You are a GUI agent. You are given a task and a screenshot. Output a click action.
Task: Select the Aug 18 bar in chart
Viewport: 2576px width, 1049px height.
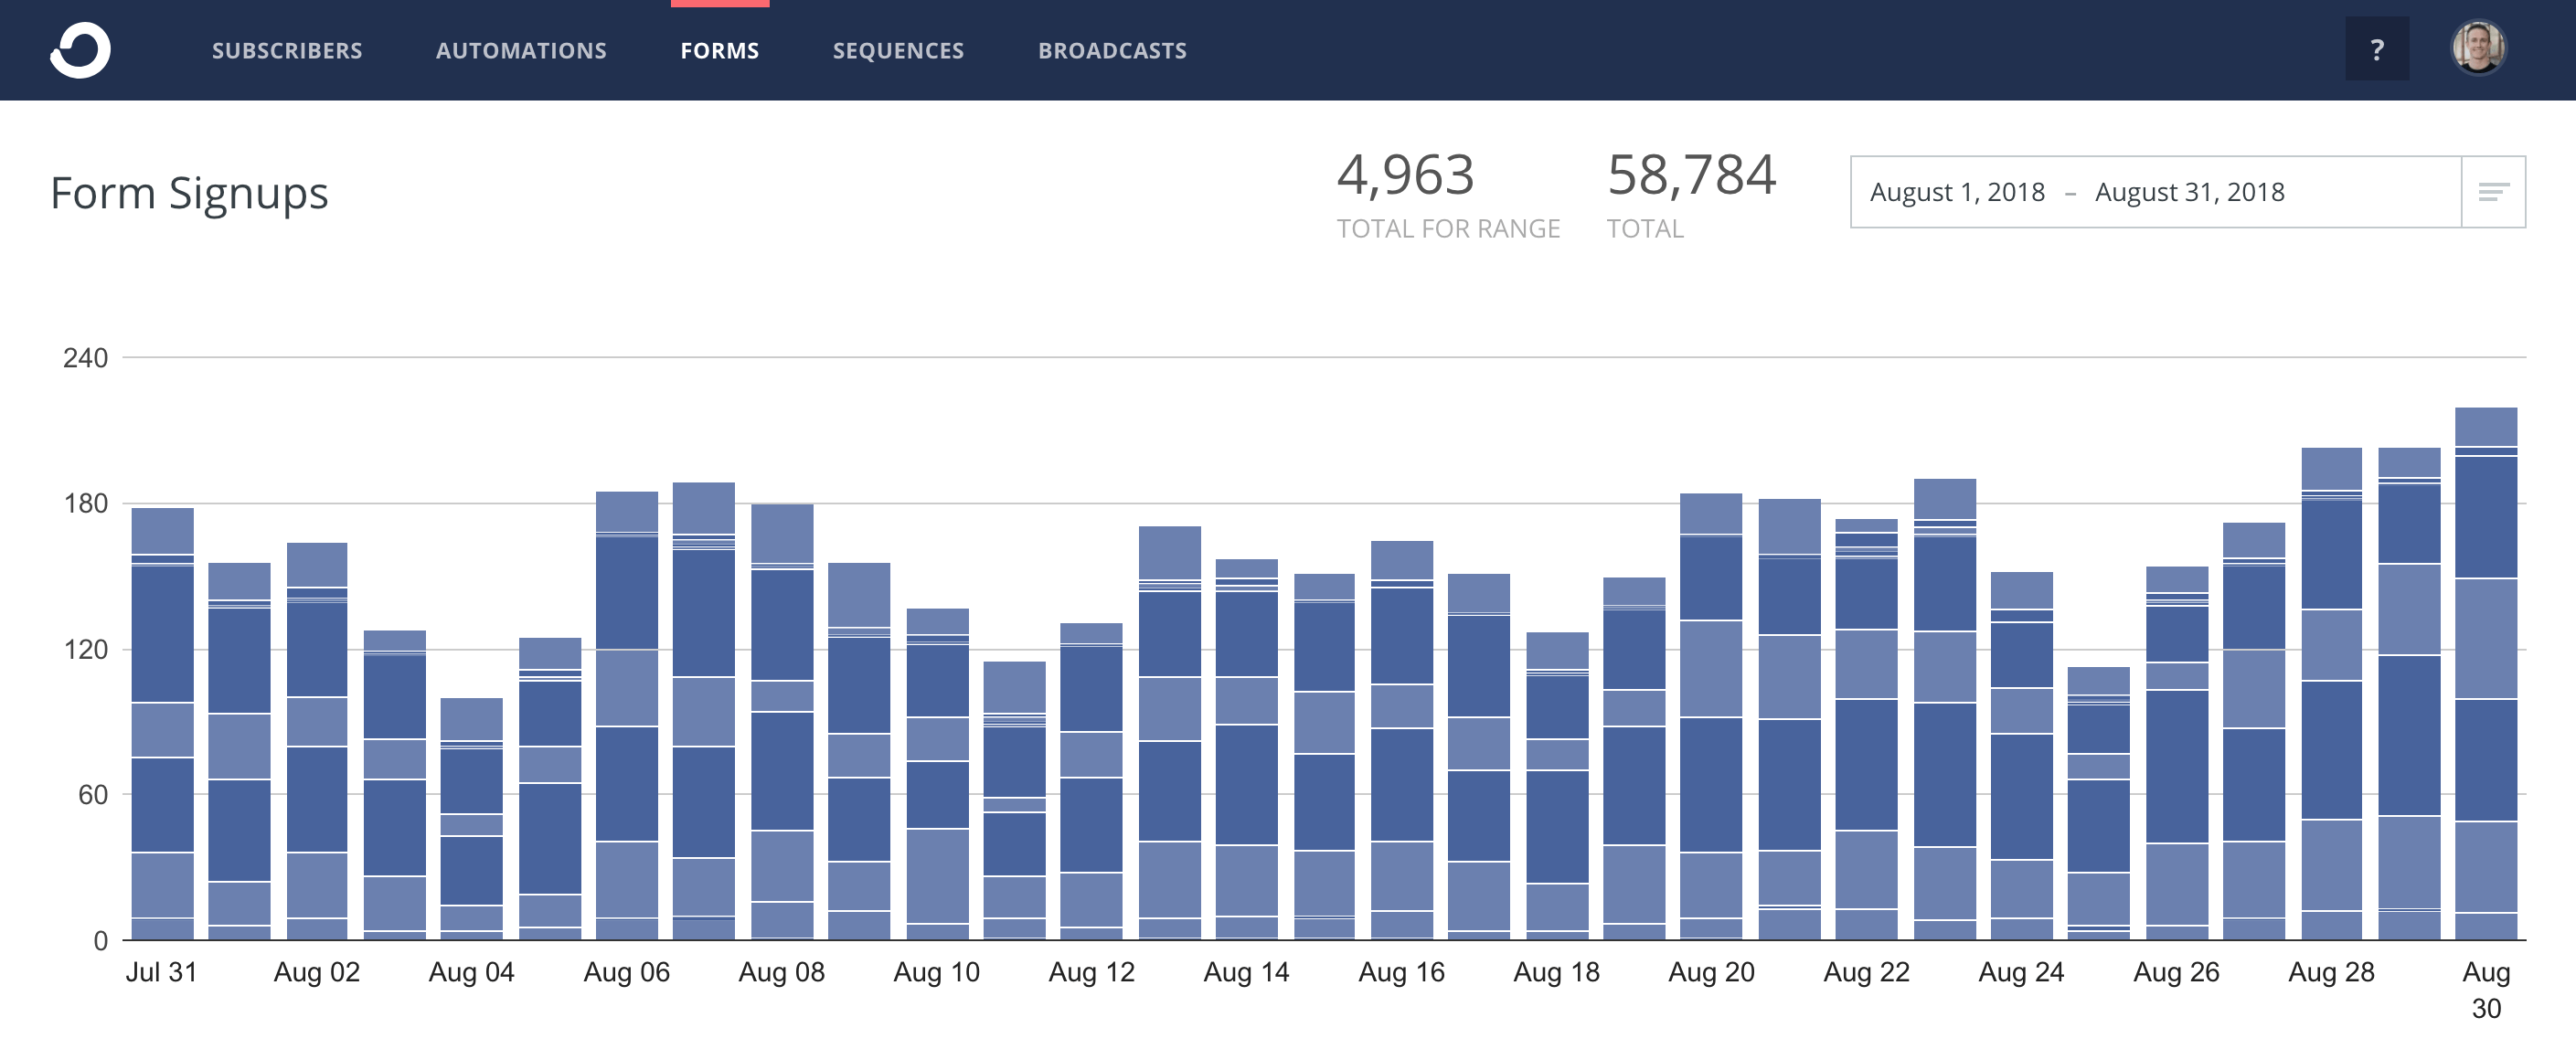[1557, 786]
